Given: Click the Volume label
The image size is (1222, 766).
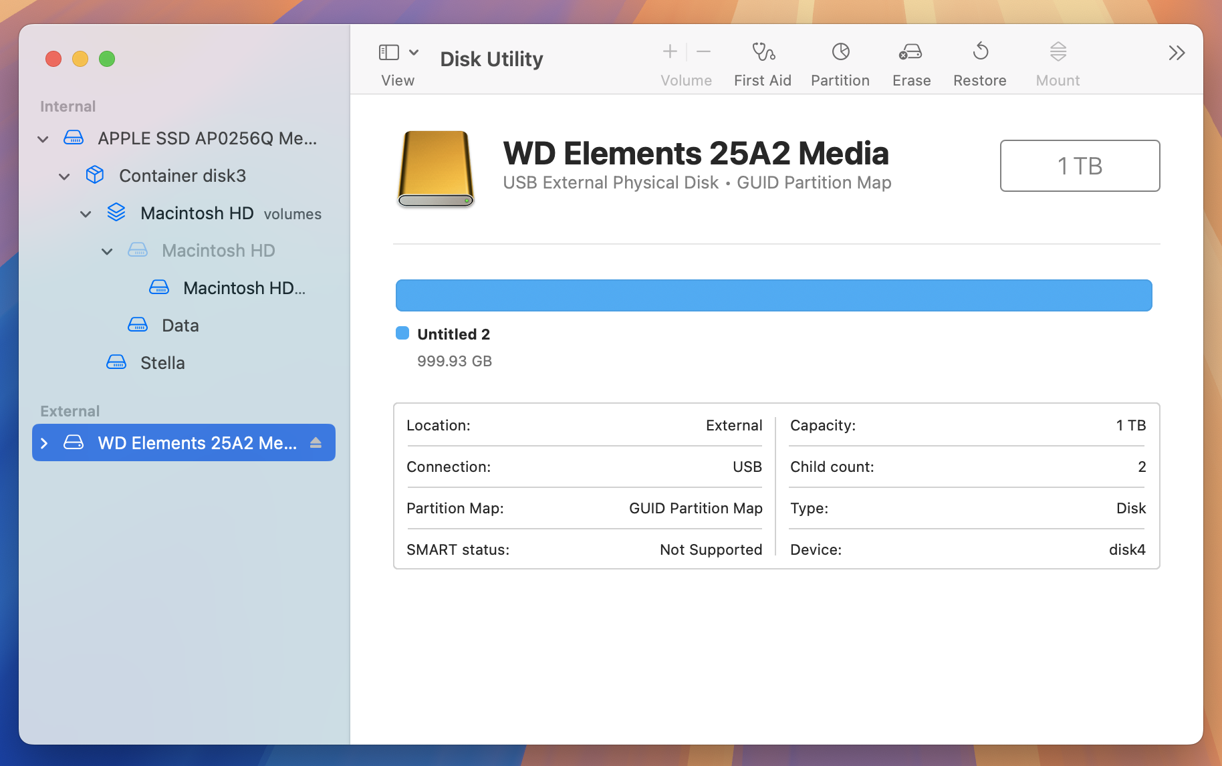Looking at the screenshot, I should point(687,80).
